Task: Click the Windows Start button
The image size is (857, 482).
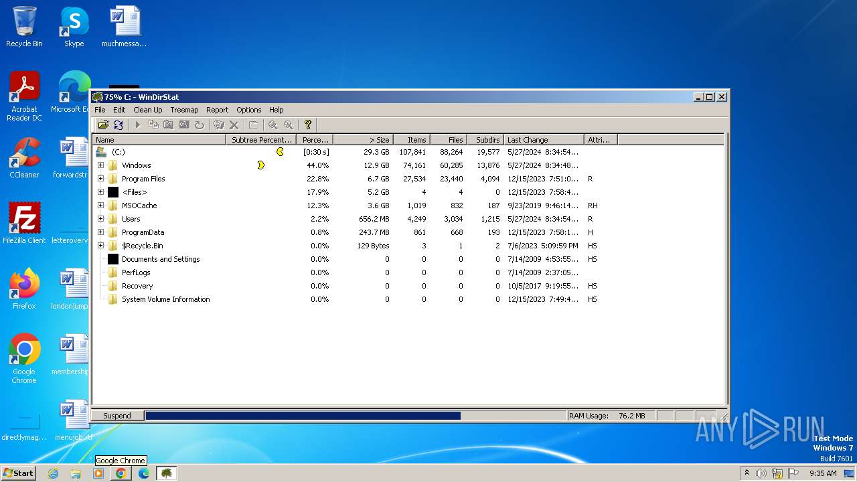Action: [x=18, y=473]
